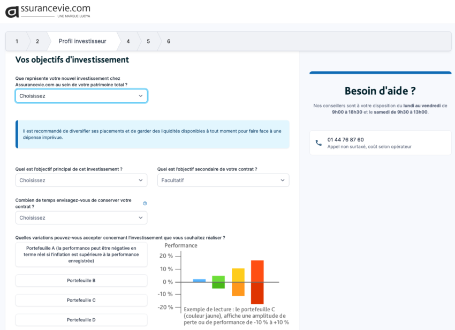Click the green bar in performance chart

218,282
